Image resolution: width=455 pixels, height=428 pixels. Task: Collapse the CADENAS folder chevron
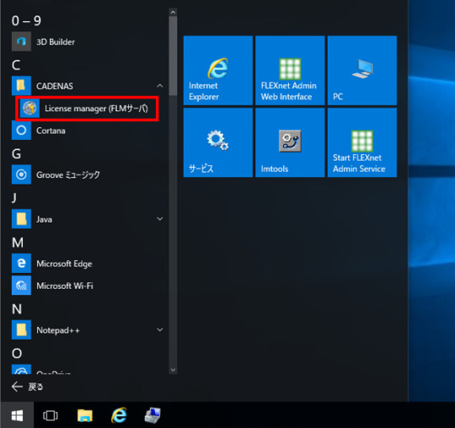click(x=160, y=86)
